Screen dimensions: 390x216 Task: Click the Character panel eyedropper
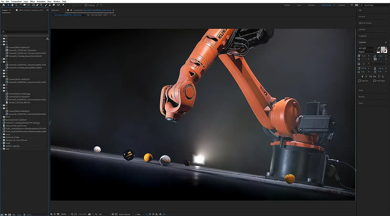pyautogui.click(x=378, y=48)
